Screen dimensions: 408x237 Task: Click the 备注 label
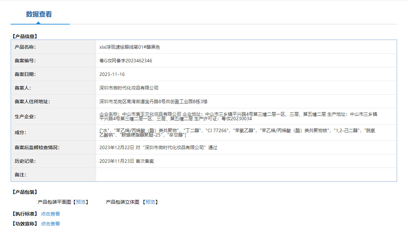coord(20,175)
